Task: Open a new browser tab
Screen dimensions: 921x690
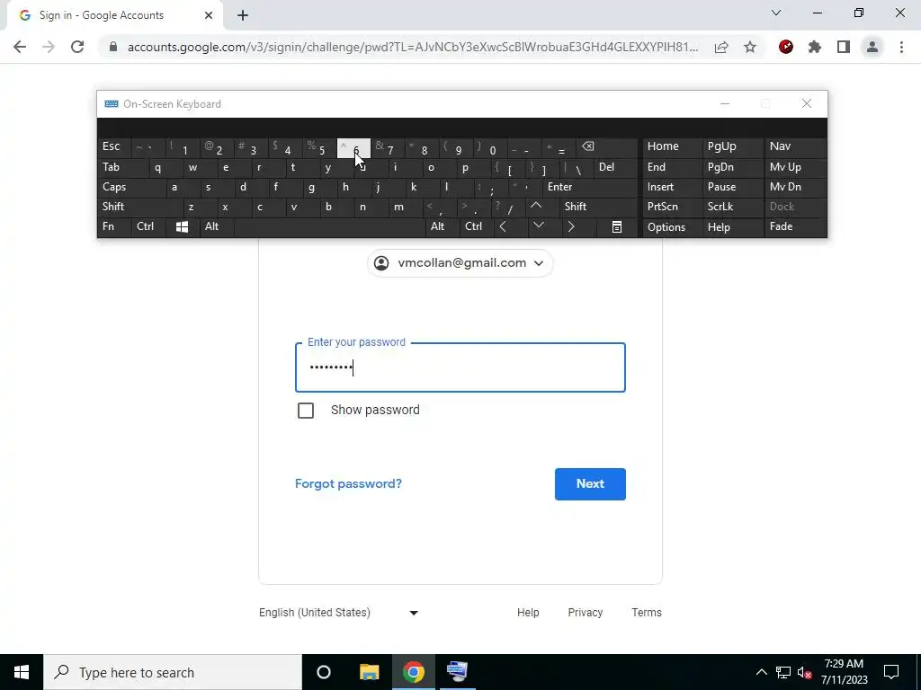Action: tap(243, 16)
